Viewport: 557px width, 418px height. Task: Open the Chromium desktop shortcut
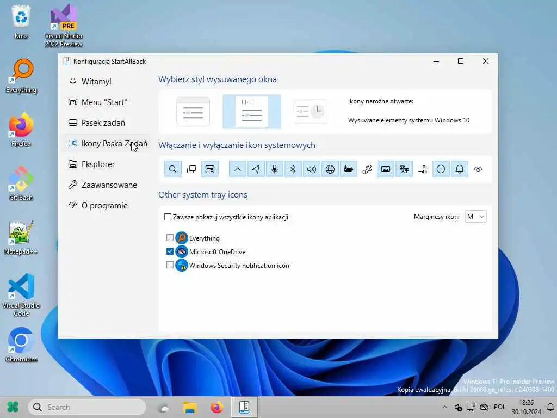[x=21, y=345]
